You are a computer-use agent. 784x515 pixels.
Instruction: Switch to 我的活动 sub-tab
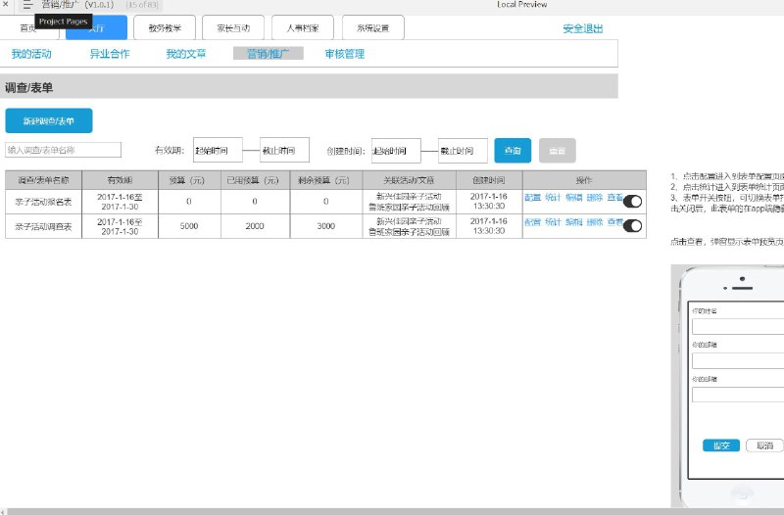pyautogui.click(x=31, y=54)
